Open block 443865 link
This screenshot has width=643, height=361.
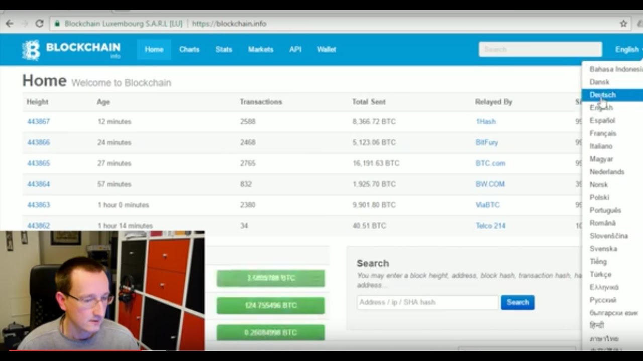coord(39,163)
